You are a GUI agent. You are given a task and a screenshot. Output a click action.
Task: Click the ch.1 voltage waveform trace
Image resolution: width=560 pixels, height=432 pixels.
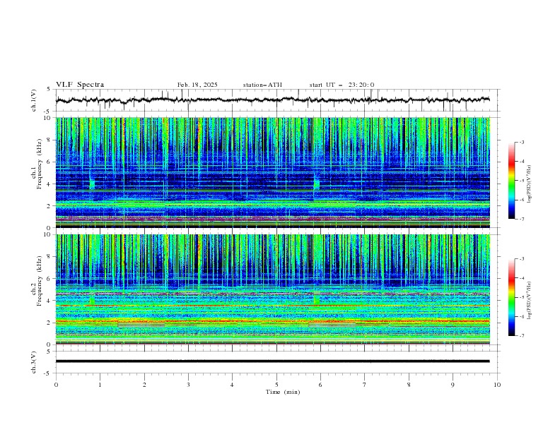point(272,100)
